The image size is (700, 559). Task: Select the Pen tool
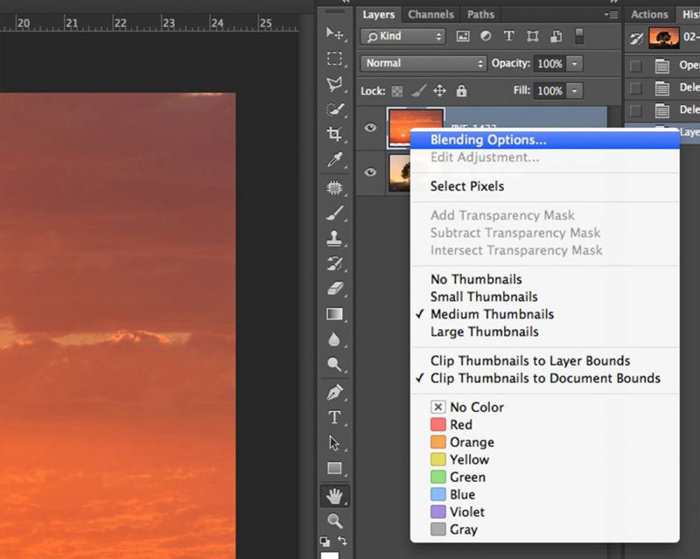click(337, 391)
